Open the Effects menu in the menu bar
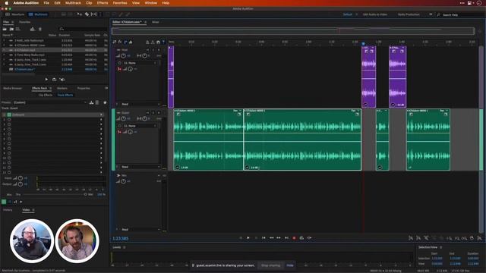The height and width of the screenshot is (273, 486). 103,3
